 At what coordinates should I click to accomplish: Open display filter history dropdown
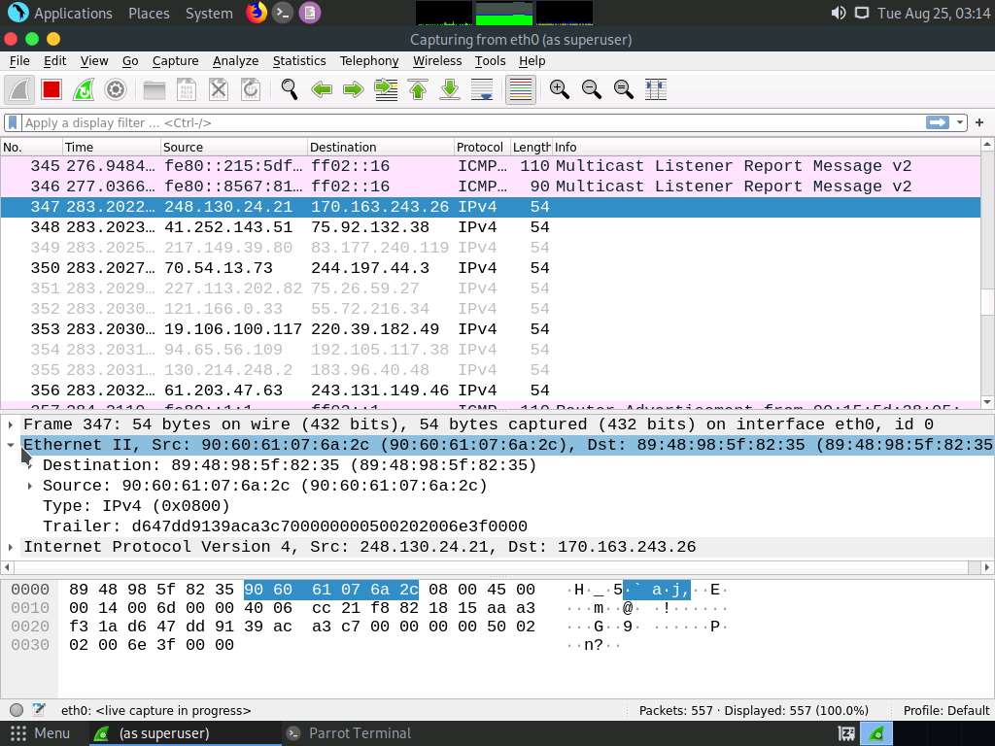960,122
